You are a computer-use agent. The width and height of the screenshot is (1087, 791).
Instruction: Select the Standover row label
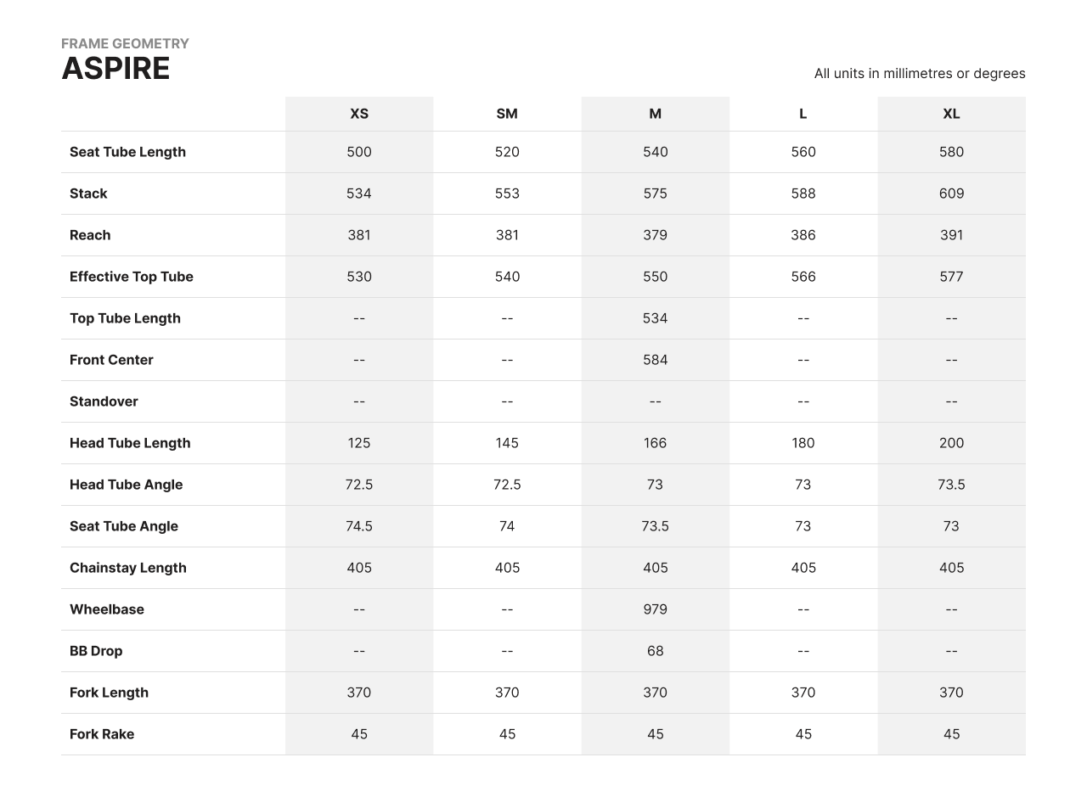click(x=104, y=401)
